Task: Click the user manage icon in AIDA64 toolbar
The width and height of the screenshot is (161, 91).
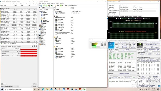Action: pos(49,6)
